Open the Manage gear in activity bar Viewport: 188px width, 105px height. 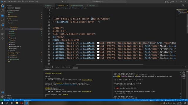2,97
